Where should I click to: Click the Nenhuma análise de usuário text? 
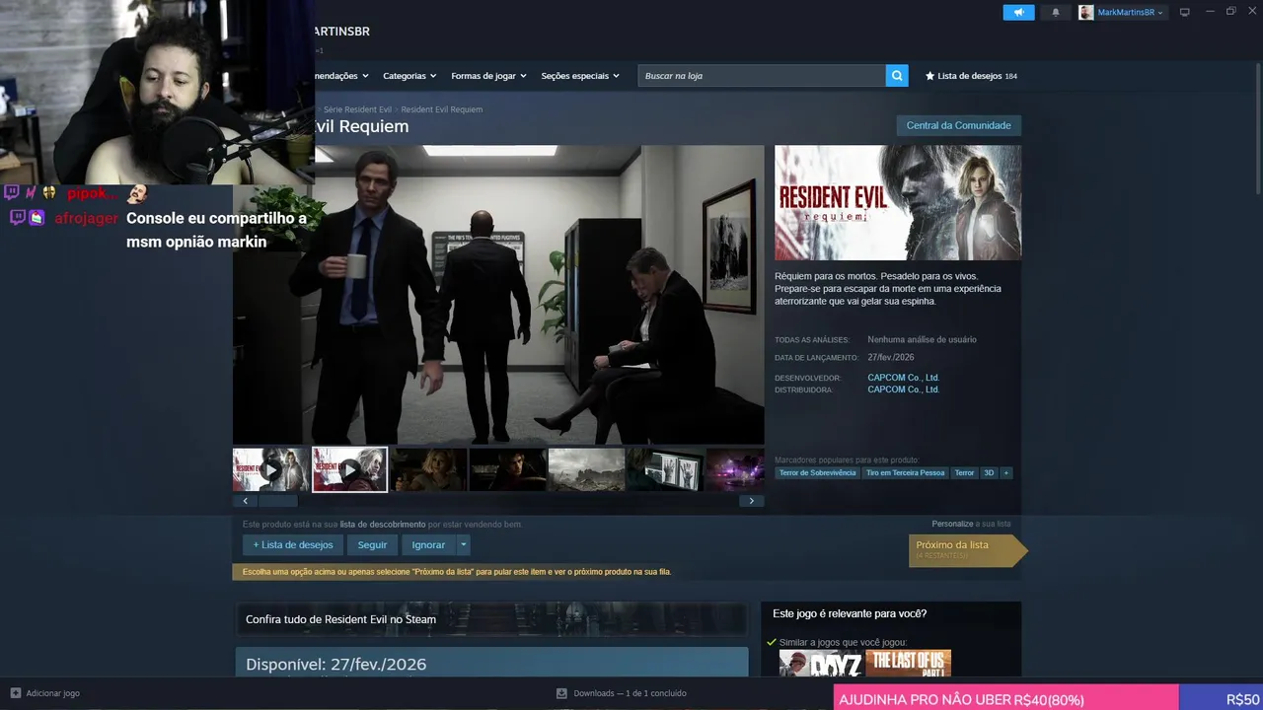pos(922,339)
